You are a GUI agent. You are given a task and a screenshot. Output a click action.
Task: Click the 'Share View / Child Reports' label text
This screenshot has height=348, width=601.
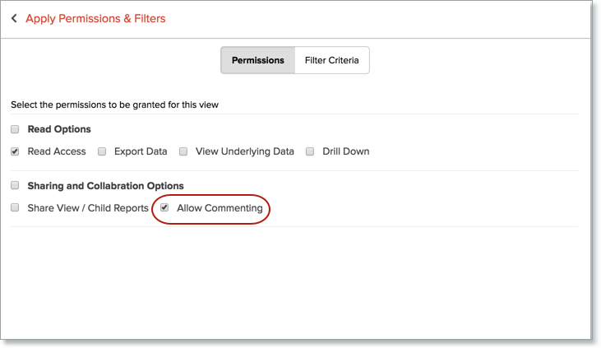(x=88, y=208)
